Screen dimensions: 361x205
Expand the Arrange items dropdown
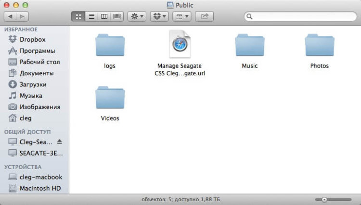point(181,16)
